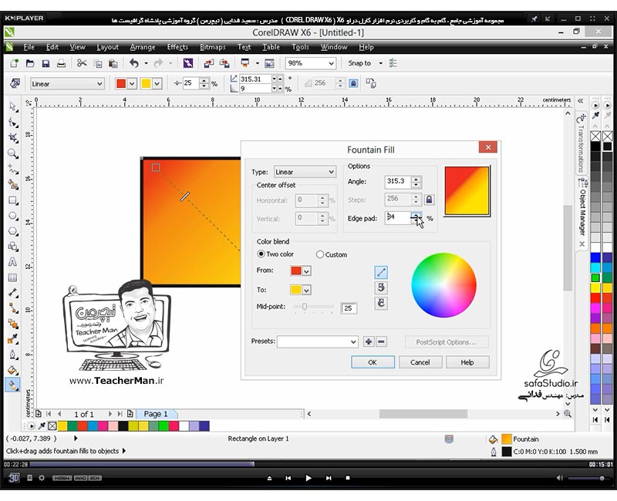
Task: Add preset with the plus button
Action: [369, 341]
